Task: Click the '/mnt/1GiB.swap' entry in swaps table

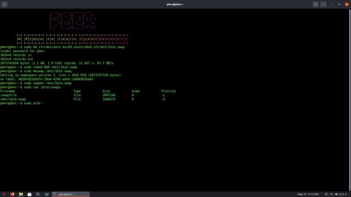Action: pos(13,100)
